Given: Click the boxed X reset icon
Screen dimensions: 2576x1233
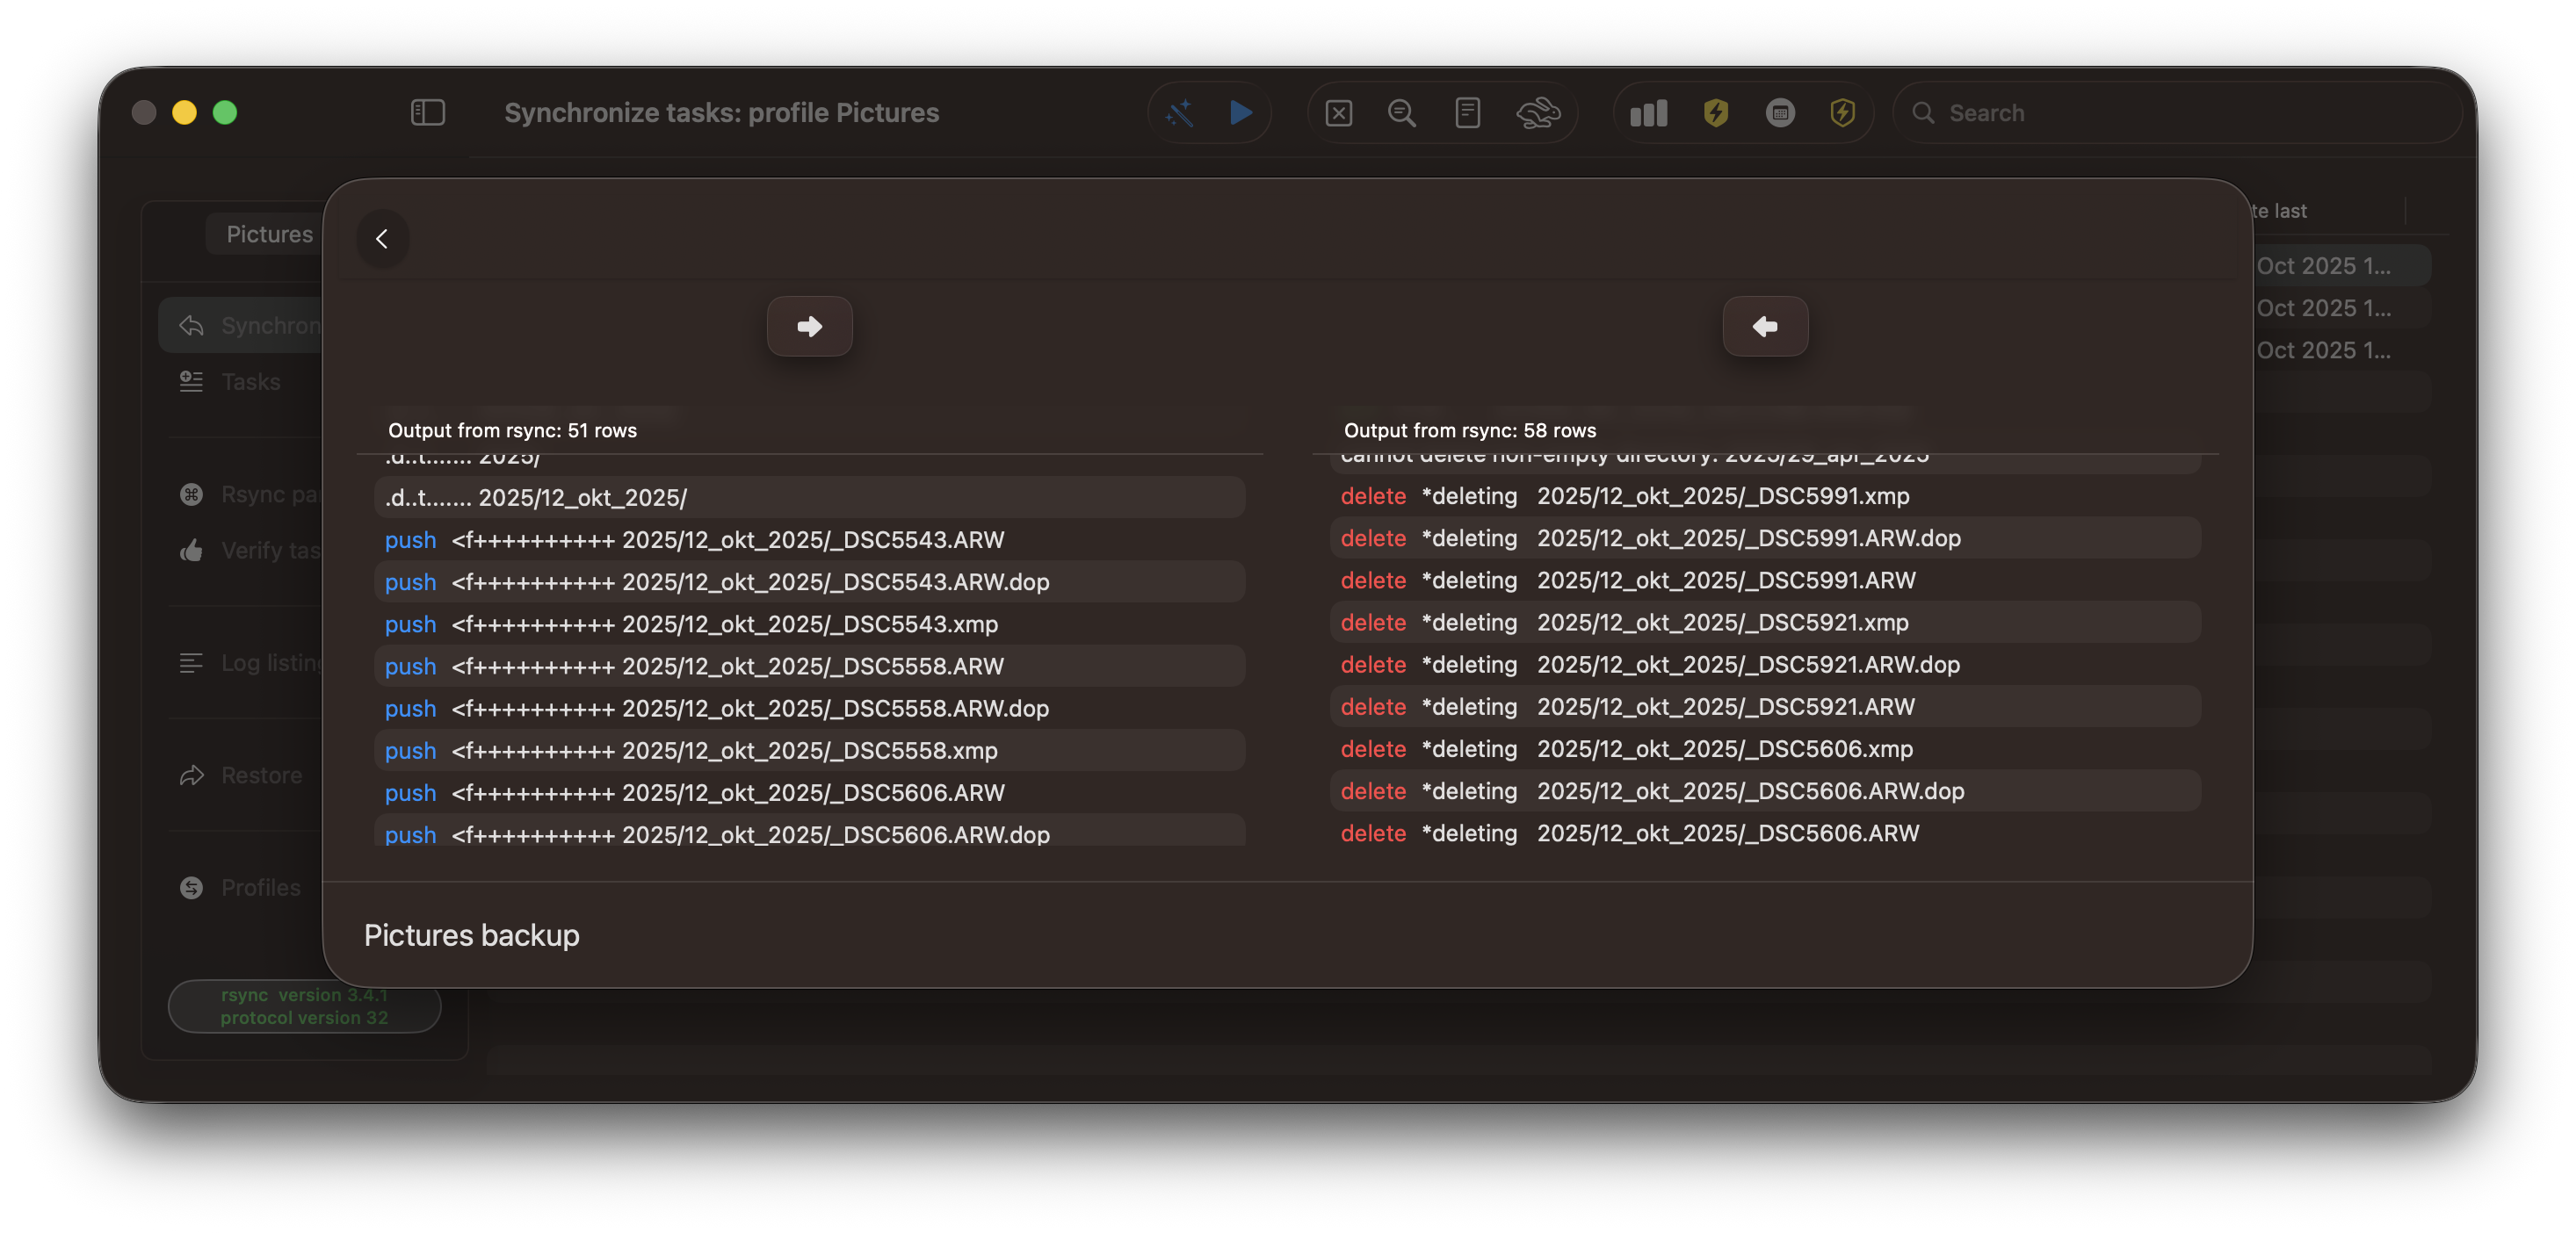Looking at the screenshot, I should 1338,113.
